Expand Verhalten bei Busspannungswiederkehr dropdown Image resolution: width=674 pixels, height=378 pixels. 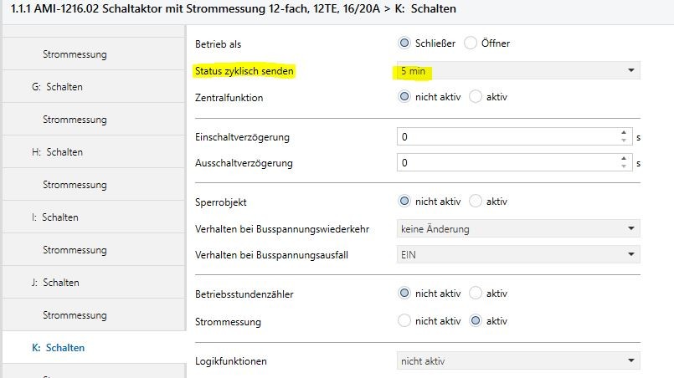pyautogui.click(x=518, y=228)
